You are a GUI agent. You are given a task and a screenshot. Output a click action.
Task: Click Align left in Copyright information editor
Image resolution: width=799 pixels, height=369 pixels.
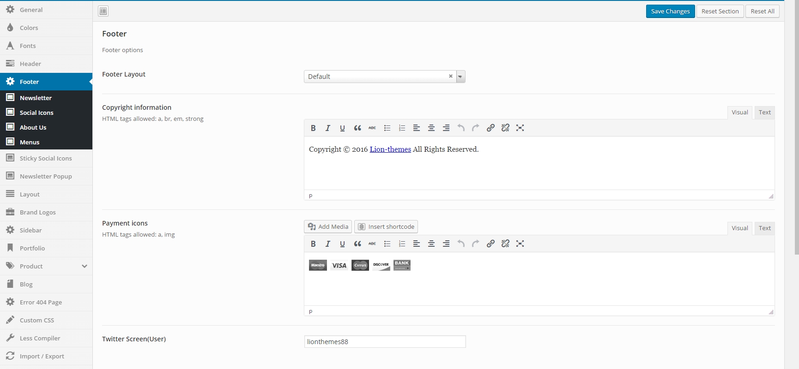[417, 128]
